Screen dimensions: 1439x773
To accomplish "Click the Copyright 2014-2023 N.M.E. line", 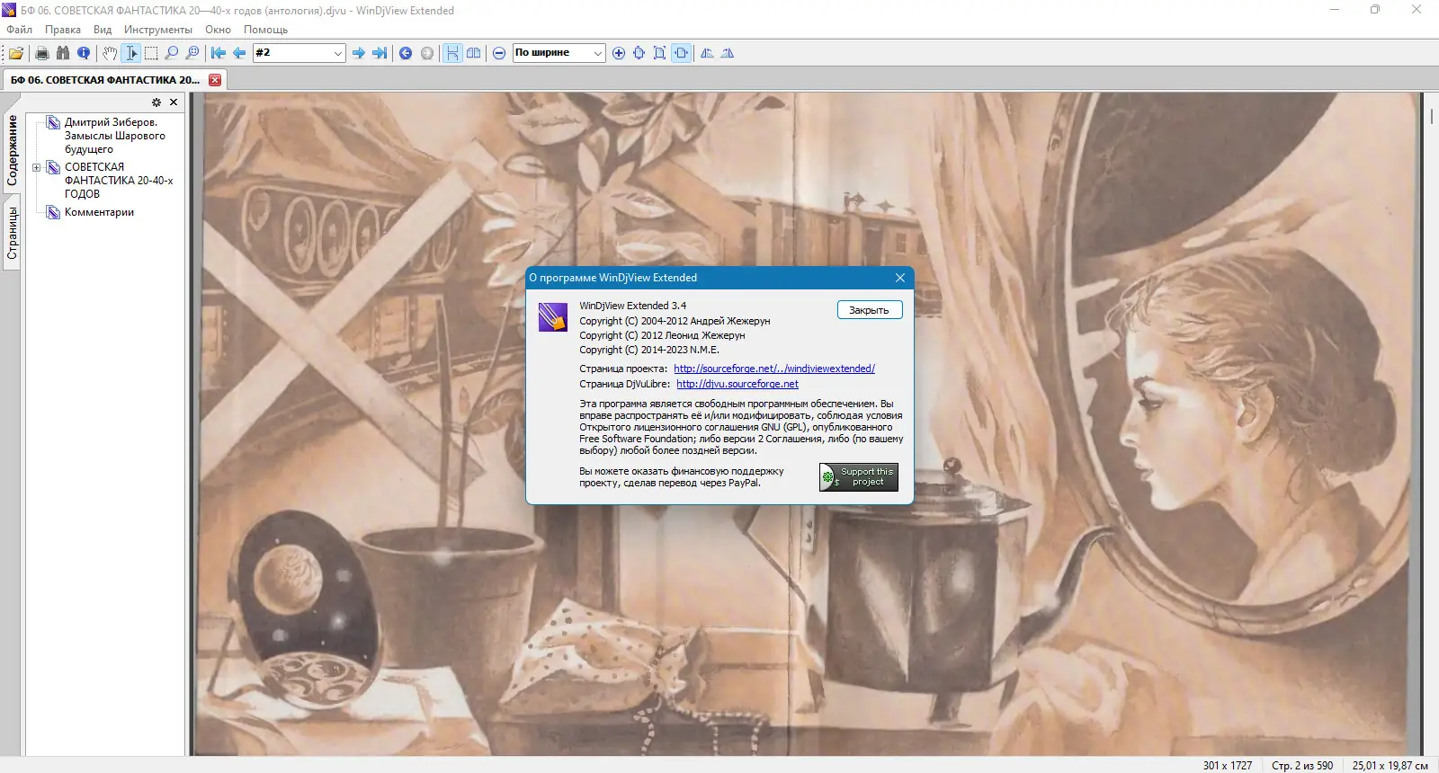I will click(x=649, y=350).
